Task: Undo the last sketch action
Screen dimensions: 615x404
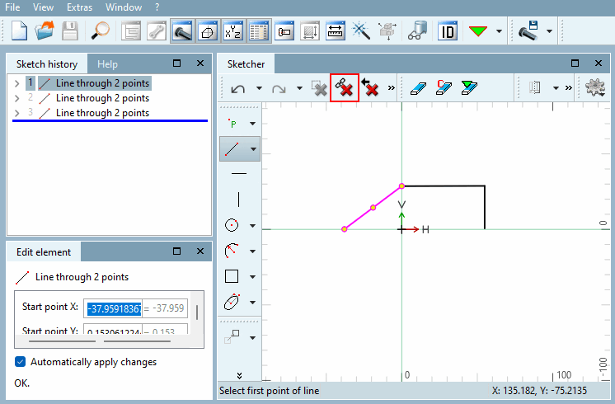Action: (238, 89)
